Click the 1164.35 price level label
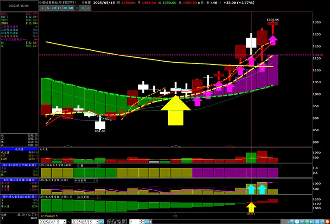 click(x=318, y=55)
